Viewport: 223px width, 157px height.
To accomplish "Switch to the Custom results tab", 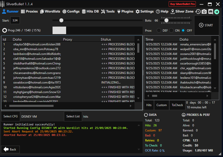I will click(161, 105).
